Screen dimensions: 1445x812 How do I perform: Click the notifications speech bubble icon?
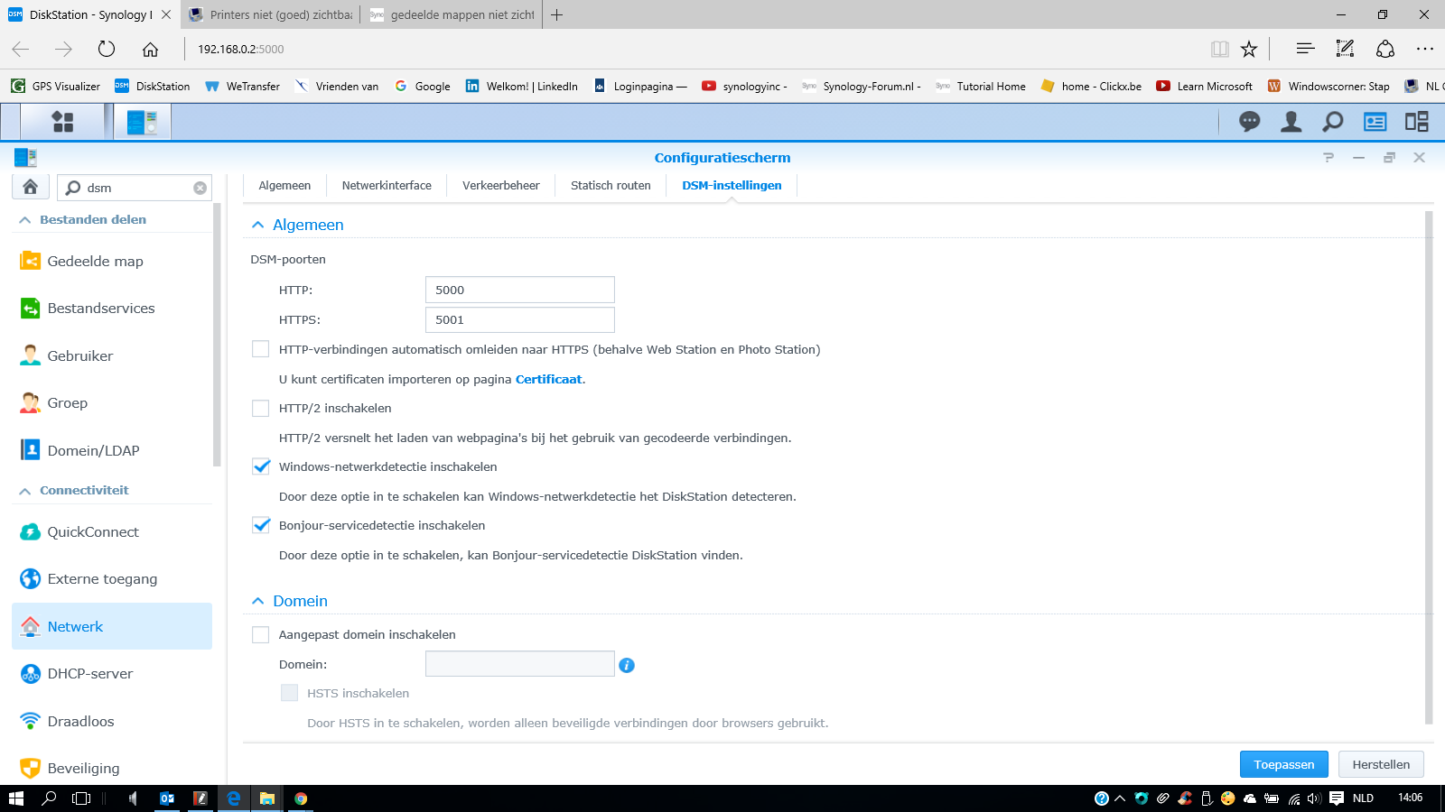point(1249,122)
